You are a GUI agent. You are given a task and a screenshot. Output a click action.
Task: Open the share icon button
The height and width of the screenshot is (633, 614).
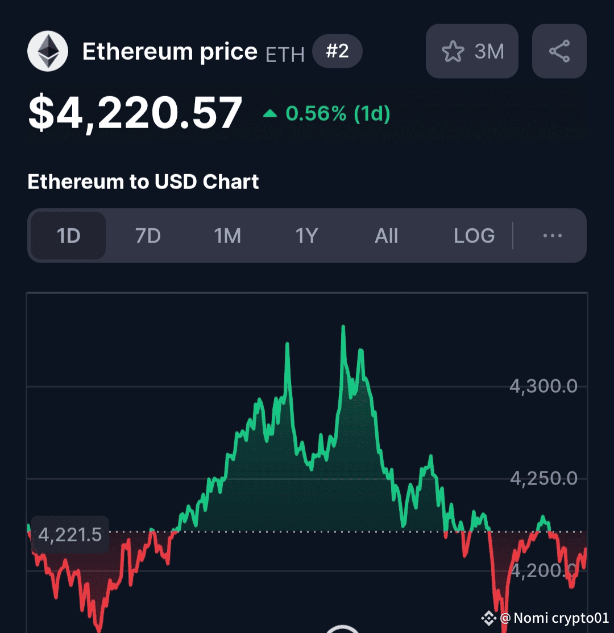tap(559, 51)
